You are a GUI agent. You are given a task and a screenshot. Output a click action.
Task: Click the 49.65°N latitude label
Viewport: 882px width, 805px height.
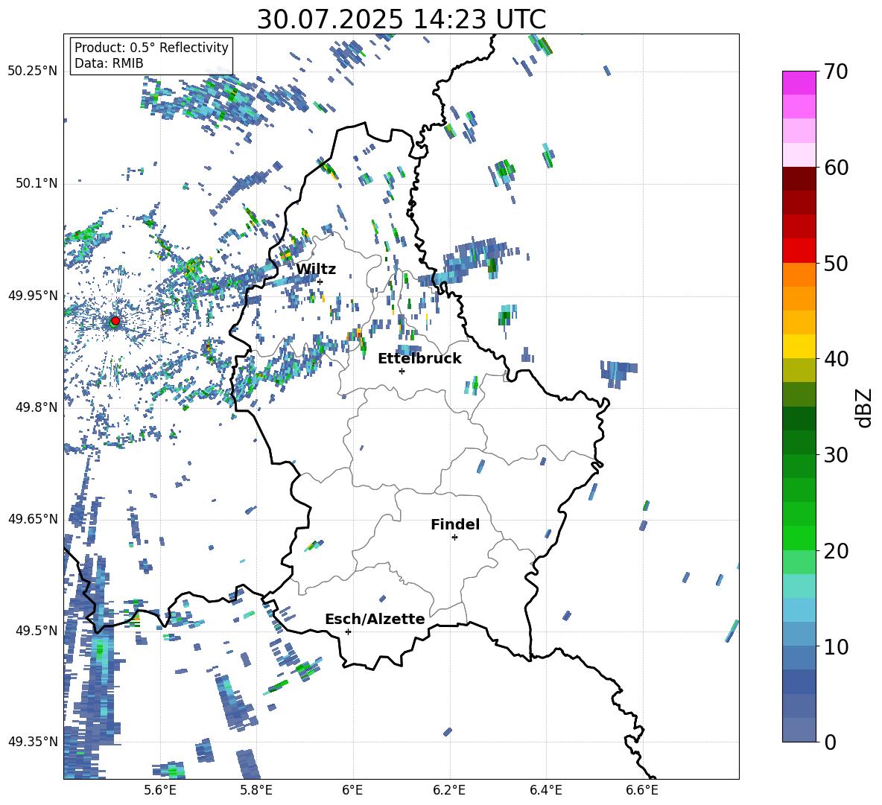click(x=33, y=518)
